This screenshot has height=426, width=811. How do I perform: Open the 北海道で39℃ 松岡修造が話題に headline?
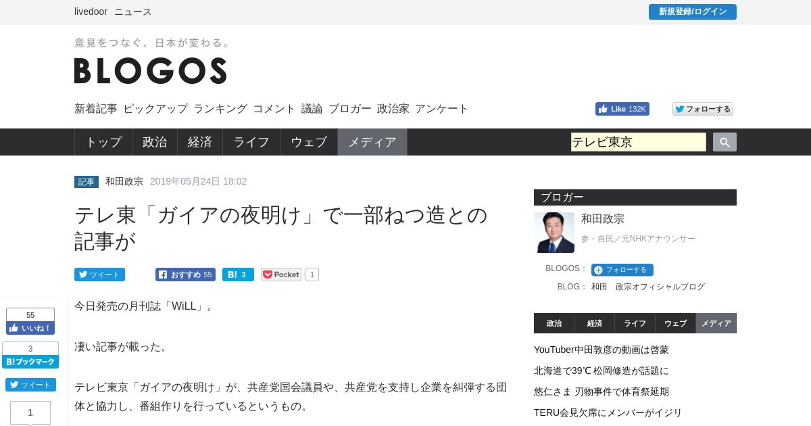click(601, 371)
